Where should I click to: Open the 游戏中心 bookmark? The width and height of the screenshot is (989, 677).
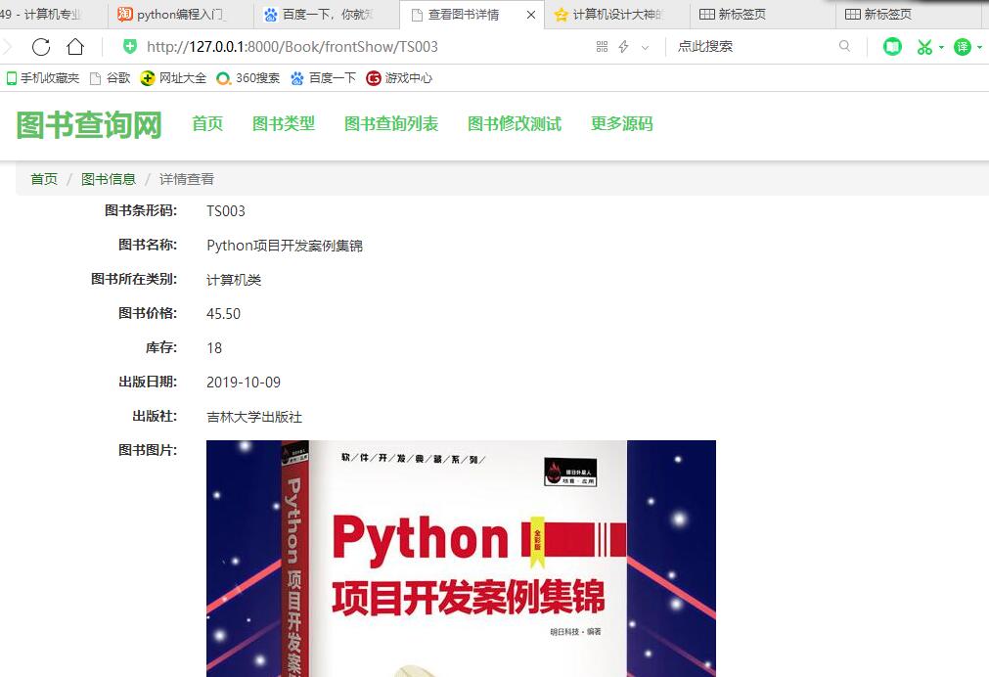point(399,78)
